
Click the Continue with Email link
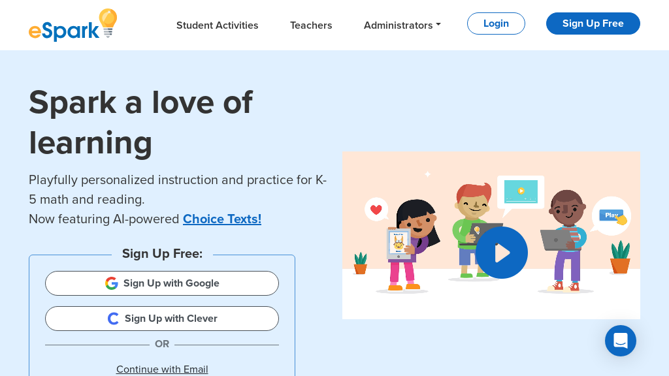162,369
